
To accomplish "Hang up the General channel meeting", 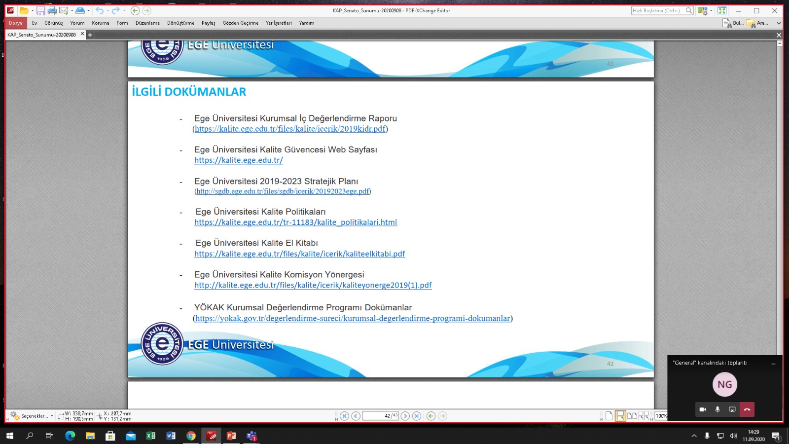I will click(x=747, y=409).
